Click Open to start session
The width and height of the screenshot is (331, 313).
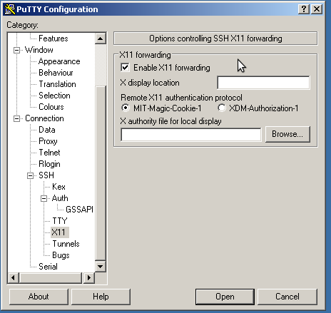[225, 297]
